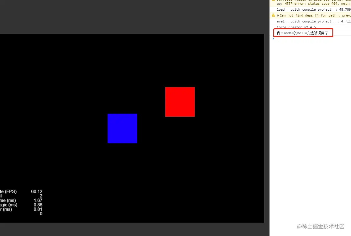The width and height of the screenshot is (351, 236).
Task: Click the 0.86 game logic value
Action: pyautogui.click(x=38, y=205)
